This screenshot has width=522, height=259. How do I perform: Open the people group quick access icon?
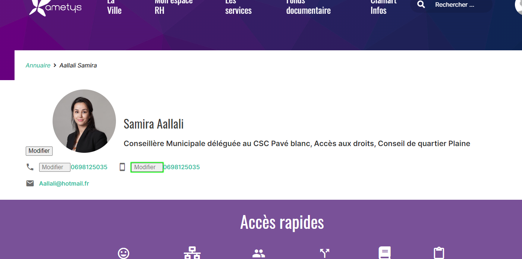258,253
